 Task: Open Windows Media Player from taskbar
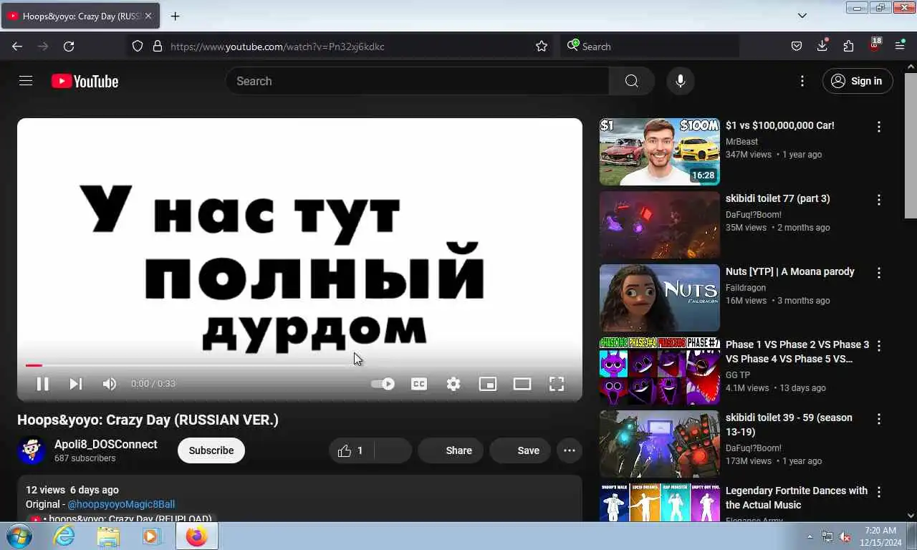[x=152, y=536]
